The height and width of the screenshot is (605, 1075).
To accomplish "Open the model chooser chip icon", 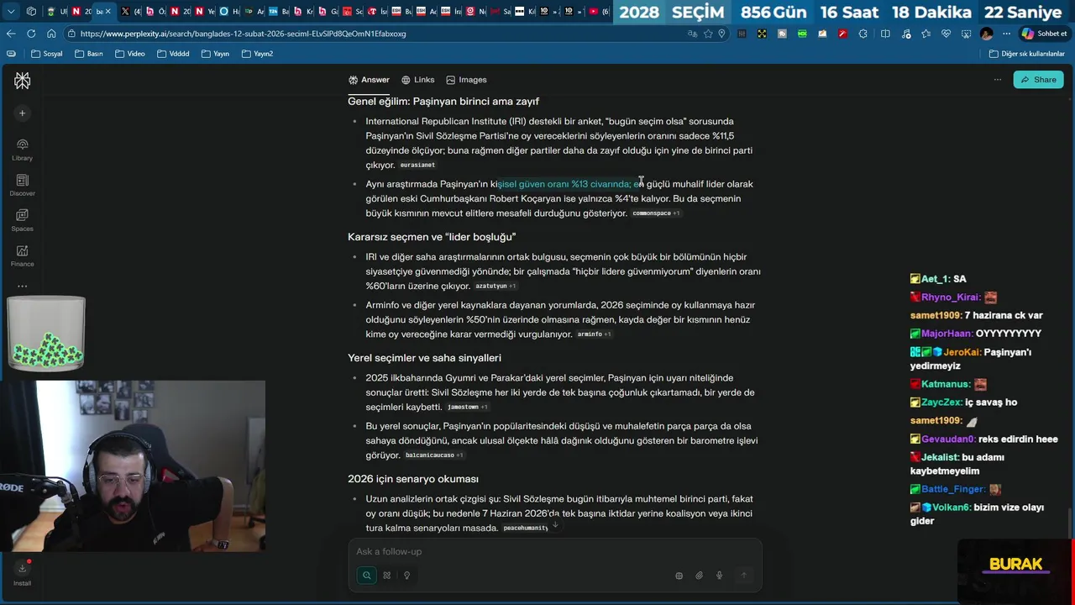I will (x=679, y=576).
